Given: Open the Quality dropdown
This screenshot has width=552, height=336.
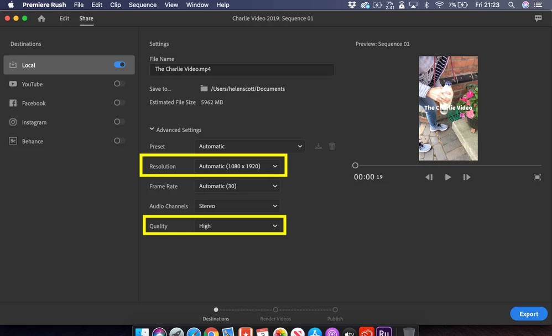Looking at the screenshot, I should click(x=237, y=226).
